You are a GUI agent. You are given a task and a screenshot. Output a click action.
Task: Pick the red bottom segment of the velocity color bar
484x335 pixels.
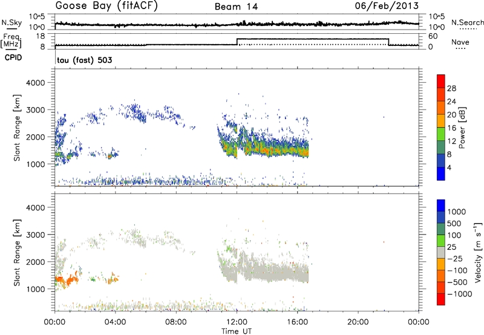coord(441,299)
